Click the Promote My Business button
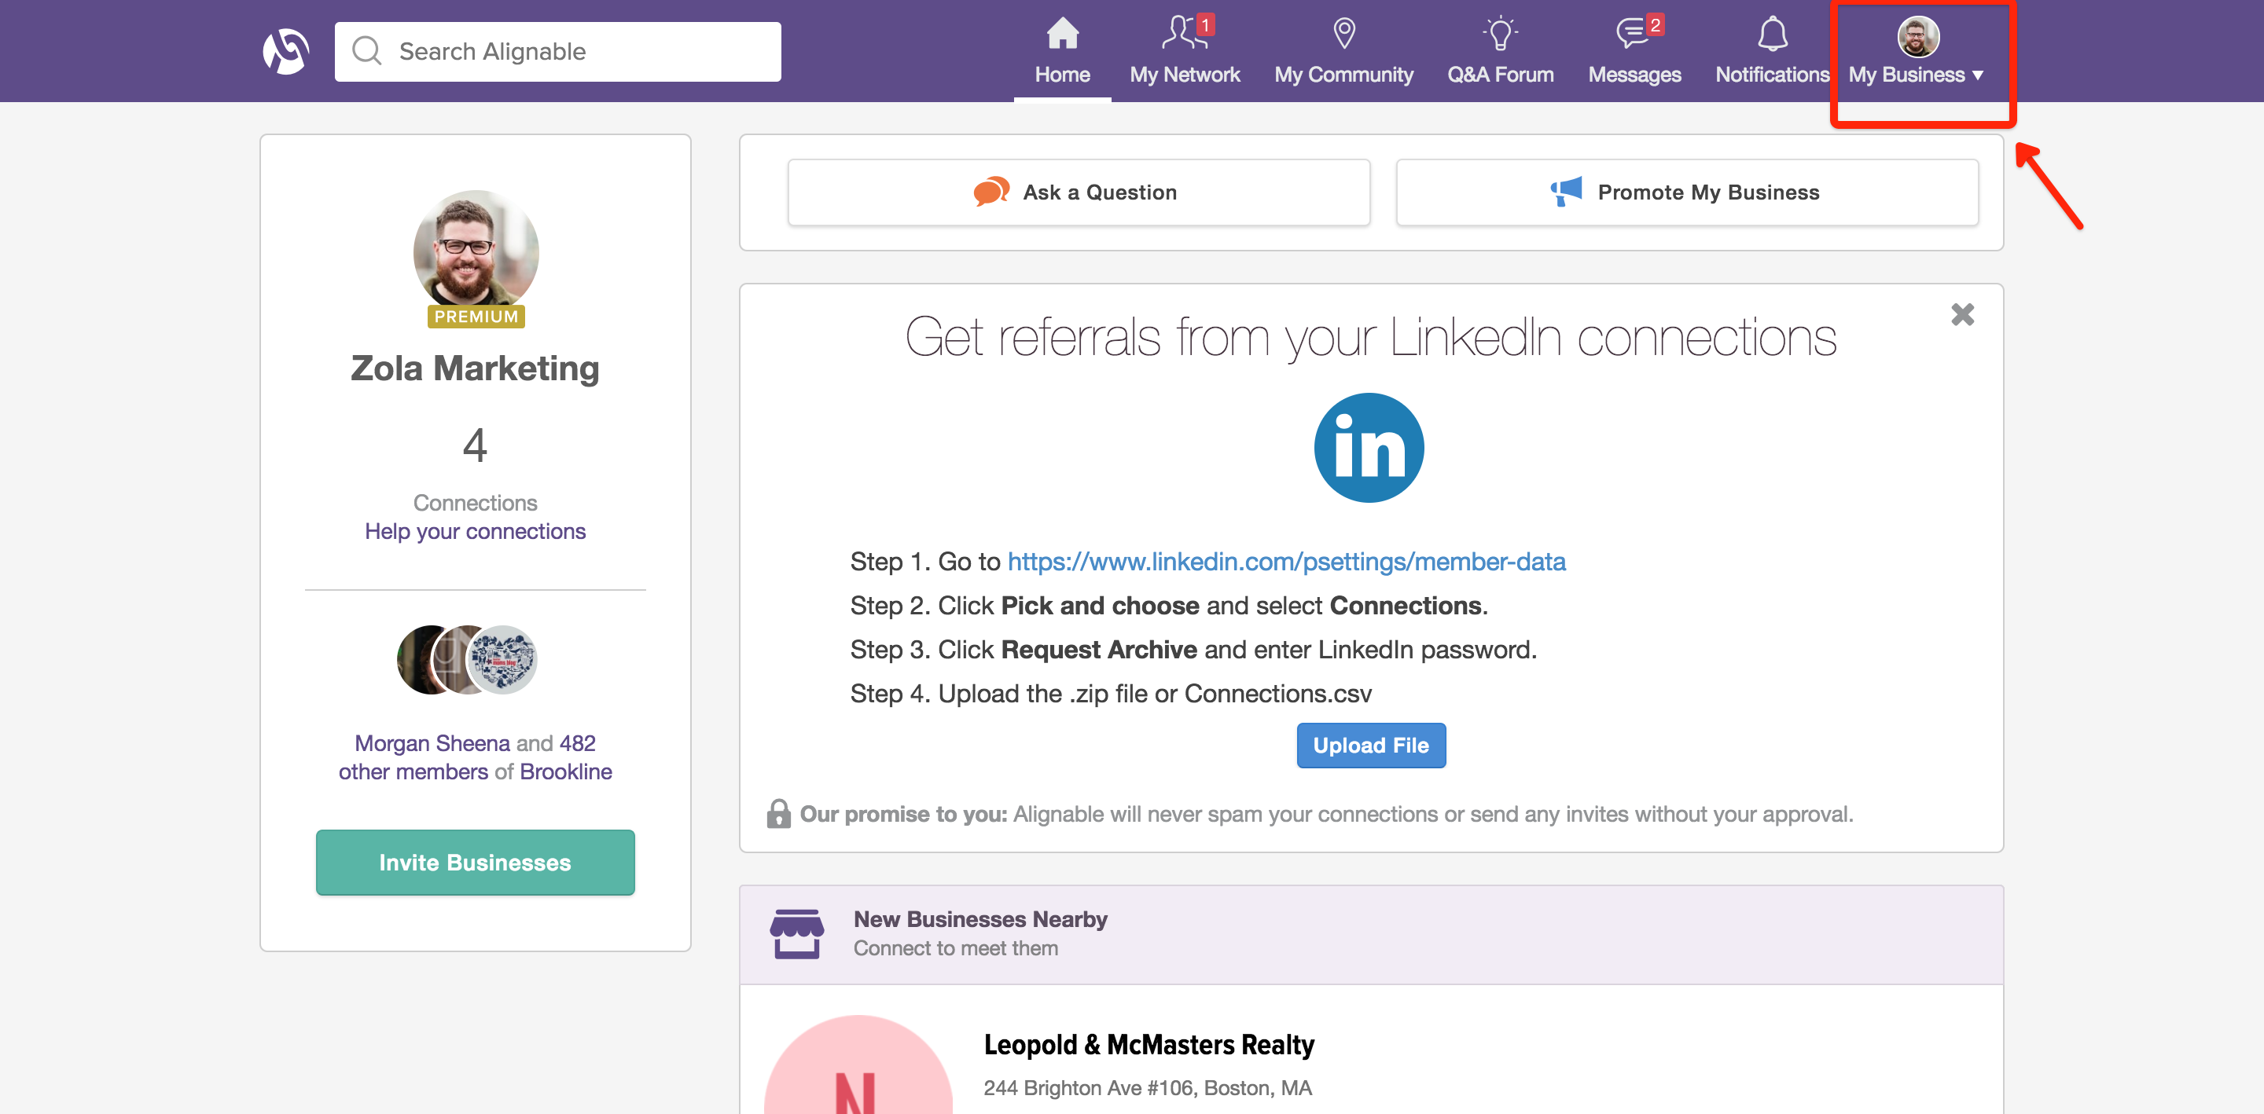 tap(1686, 192)
